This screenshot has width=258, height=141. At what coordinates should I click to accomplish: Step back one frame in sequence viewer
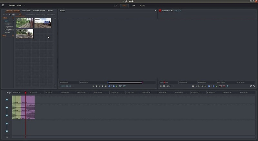click(x=196, y=86)
